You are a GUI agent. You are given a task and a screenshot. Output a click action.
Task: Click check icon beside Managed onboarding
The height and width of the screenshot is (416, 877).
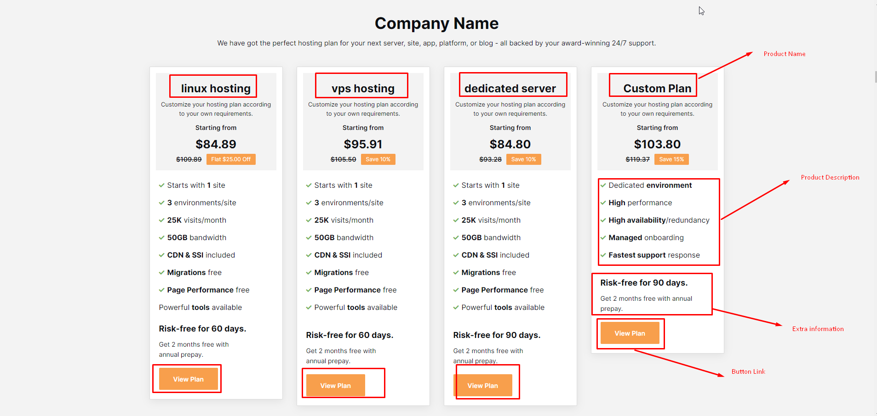click(x=603, y=237)
